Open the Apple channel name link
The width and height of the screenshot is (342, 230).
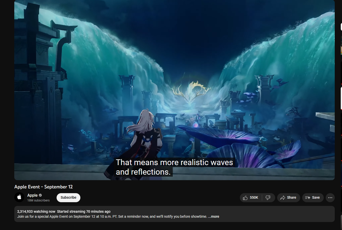(x=32, y=195)
